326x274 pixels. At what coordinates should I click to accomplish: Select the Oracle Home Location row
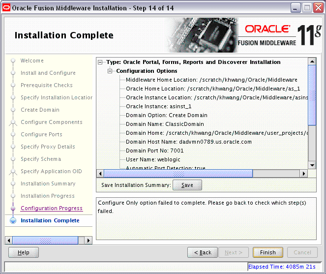pos(213,89)
